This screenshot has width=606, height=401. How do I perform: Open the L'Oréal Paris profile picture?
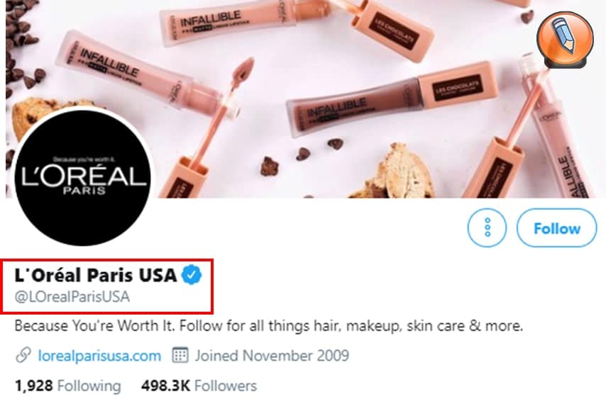(82, 176)
